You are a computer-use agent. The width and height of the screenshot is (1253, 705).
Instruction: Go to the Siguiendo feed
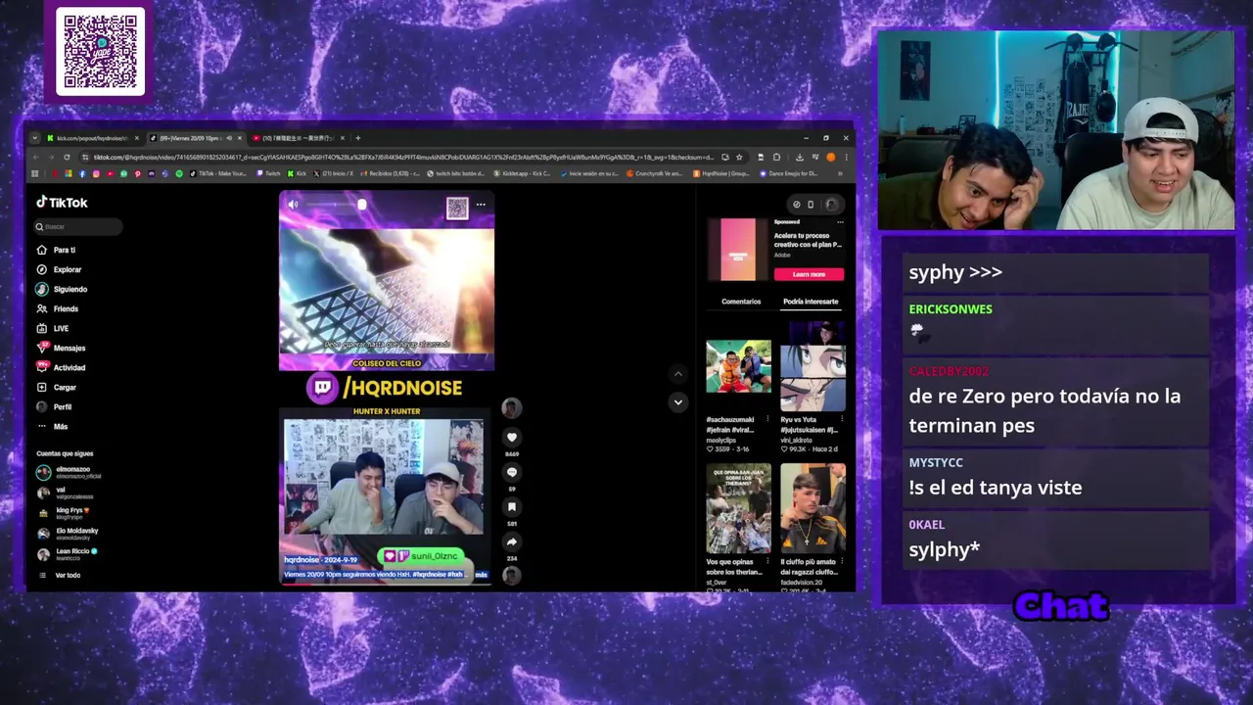(62, 289)
